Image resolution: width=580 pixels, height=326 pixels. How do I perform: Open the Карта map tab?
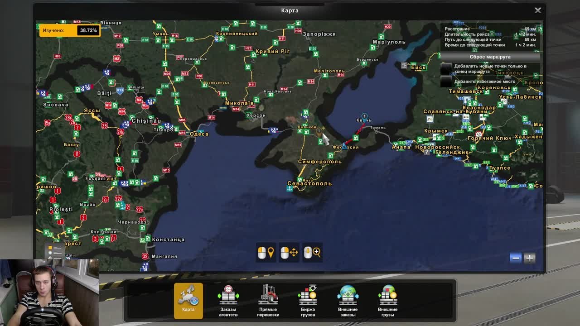(188, 300)
